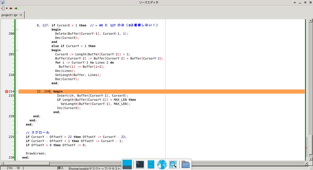Viewport: 313px width, 170px height.
Task: Click the horizontal scrollbar thumb
Action: [27, 163]
